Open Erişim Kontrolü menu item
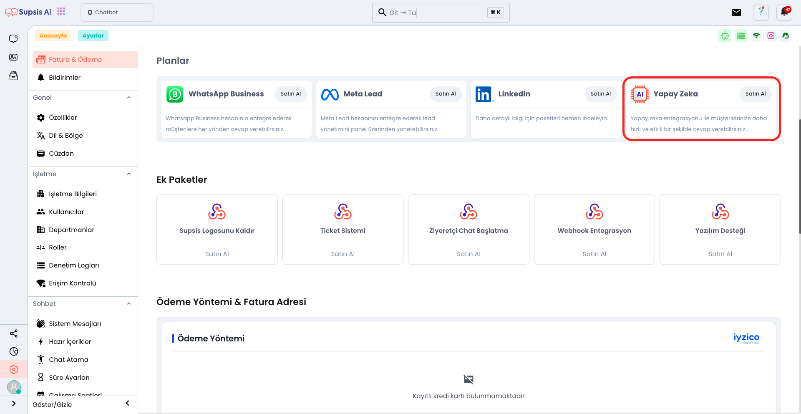801x414 pixels. 85,283
